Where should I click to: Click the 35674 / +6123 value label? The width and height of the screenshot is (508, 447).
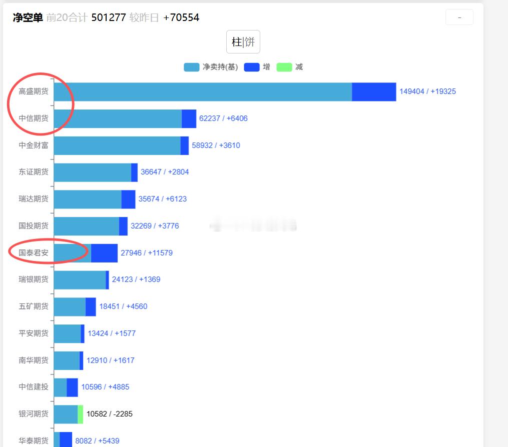point(163,198)
